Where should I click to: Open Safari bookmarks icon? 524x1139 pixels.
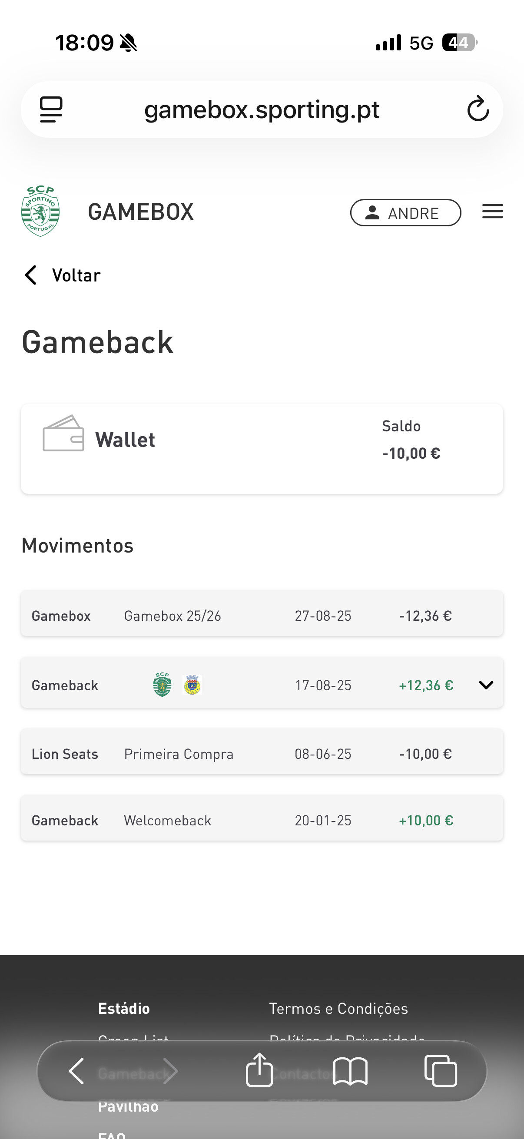click(x=350, y=1071)
